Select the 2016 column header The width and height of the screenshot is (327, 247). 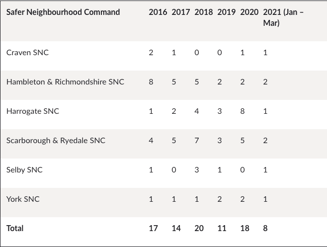coord(158,12)
